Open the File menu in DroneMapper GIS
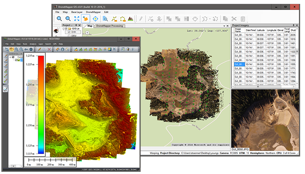 (x=58, y=12)
